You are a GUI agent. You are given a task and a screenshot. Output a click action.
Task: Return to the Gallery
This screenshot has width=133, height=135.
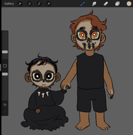click(x=9, y=4)
